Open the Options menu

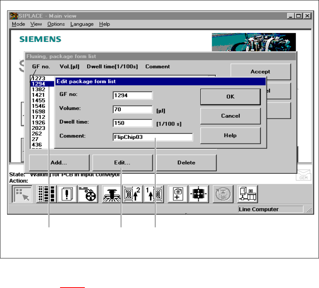click(56, 24)
